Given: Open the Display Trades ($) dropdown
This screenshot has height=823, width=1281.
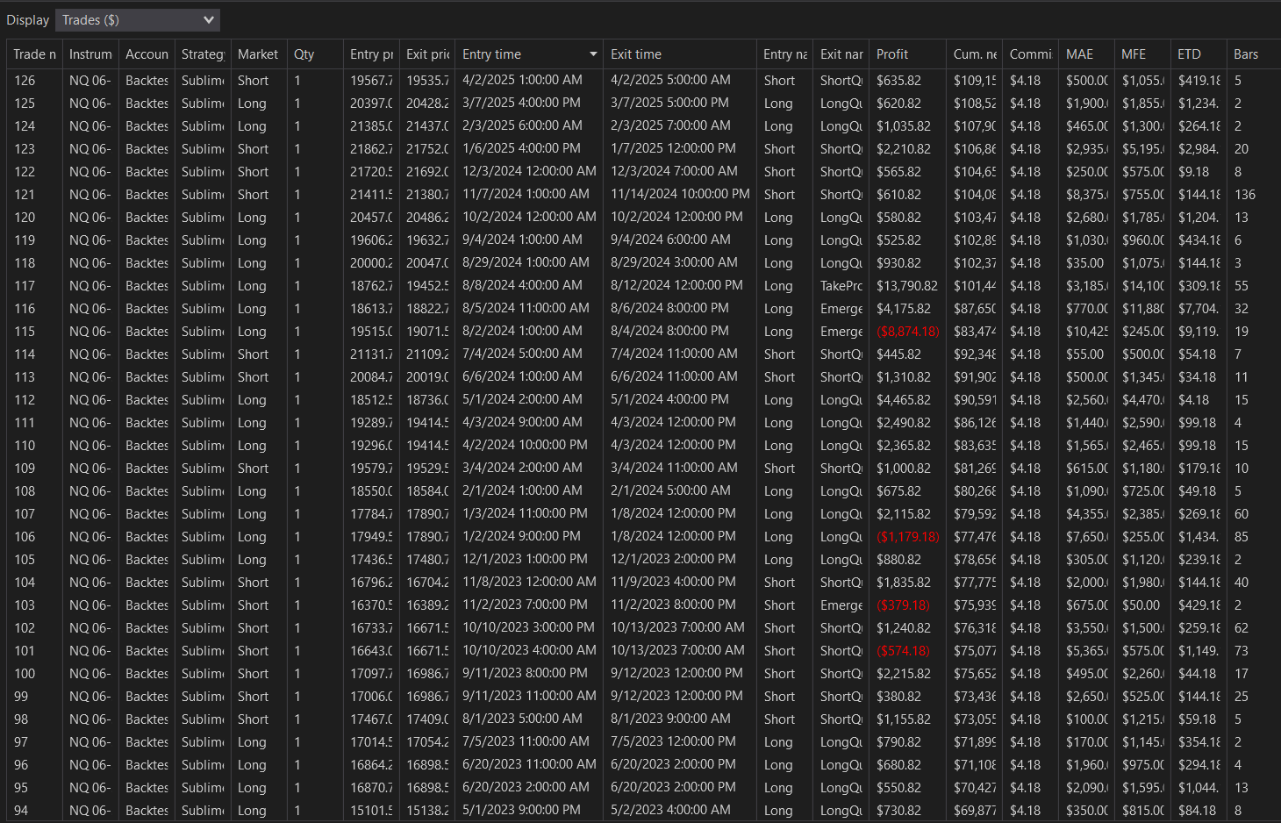Looking at the screenshot, I should (x=138, y=19).
